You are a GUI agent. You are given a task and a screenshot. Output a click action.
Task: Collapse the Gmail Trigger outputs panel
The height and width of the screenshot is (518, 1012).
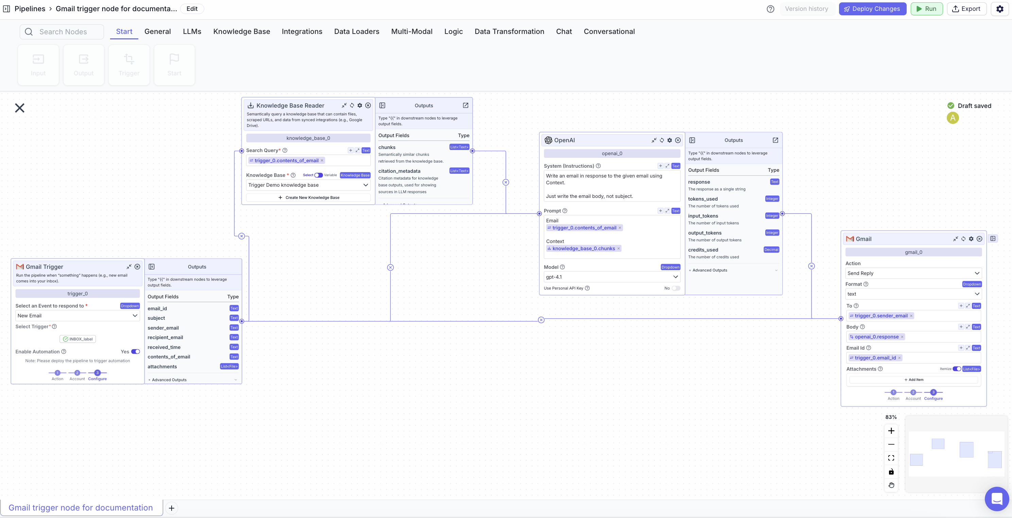(152, 267)
